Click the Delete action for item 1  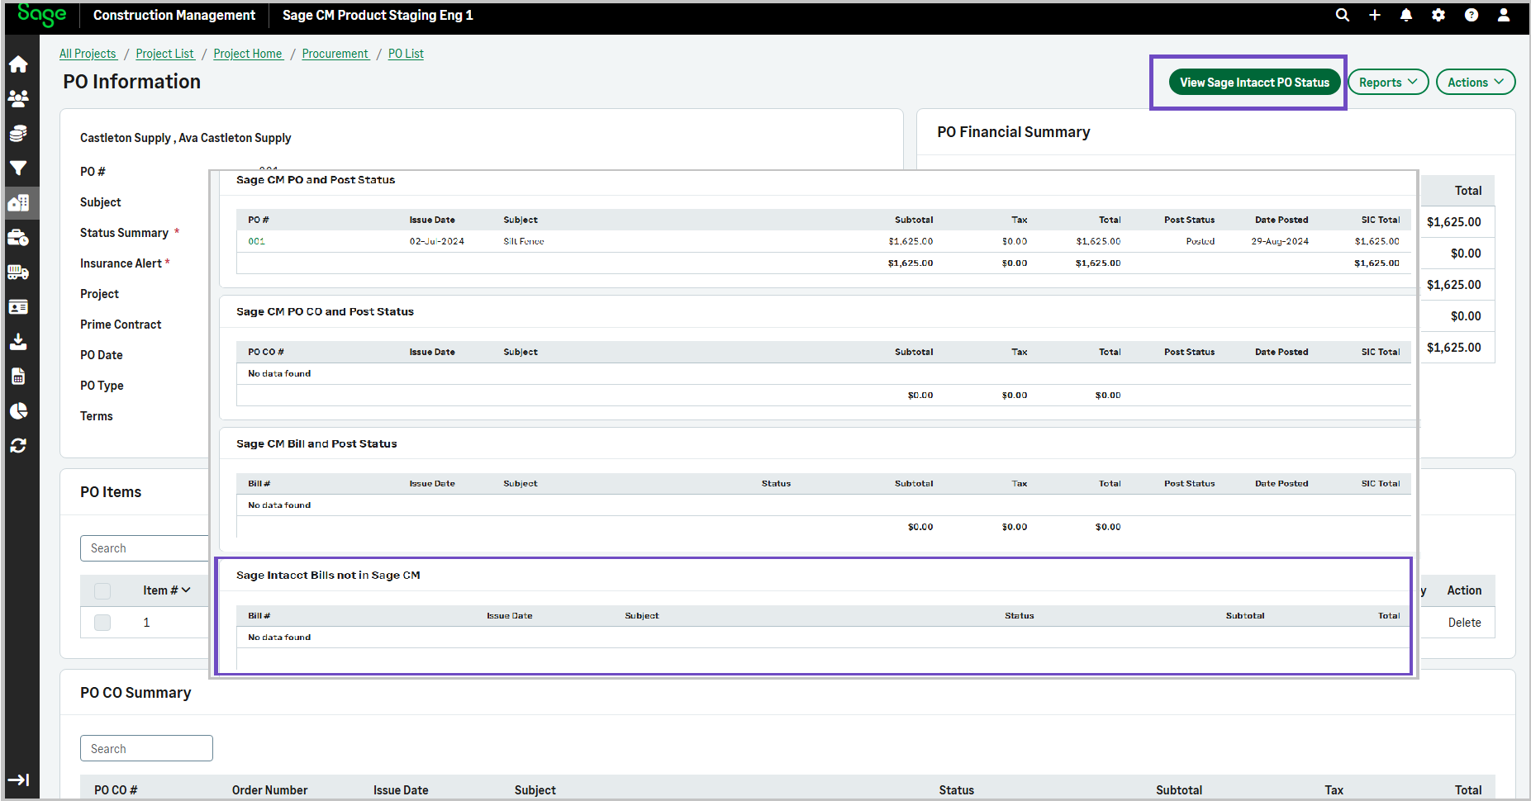[x=1464, y=623]
